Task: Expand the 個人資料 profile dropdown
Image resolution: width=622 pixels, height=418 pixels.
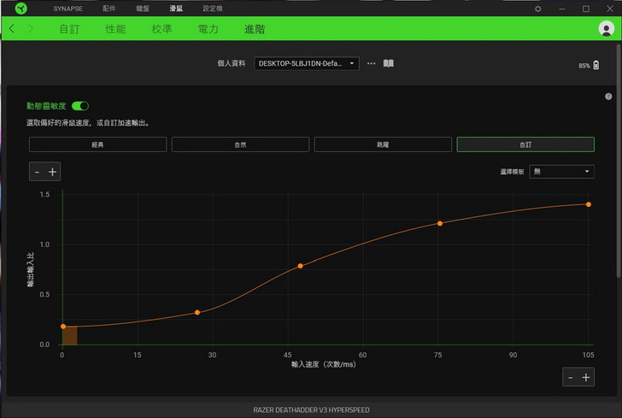Action: [x=307, y=63]
